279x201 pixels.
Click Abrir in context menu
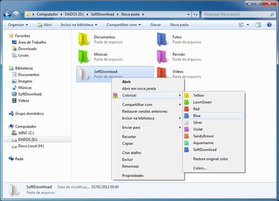tap(148, 82)
